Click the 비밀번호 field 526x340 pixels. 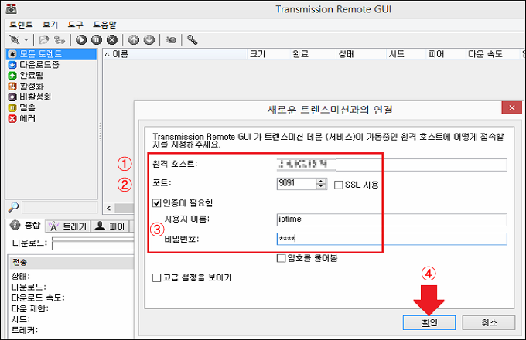pyautogui.click(x=392, y=239)
